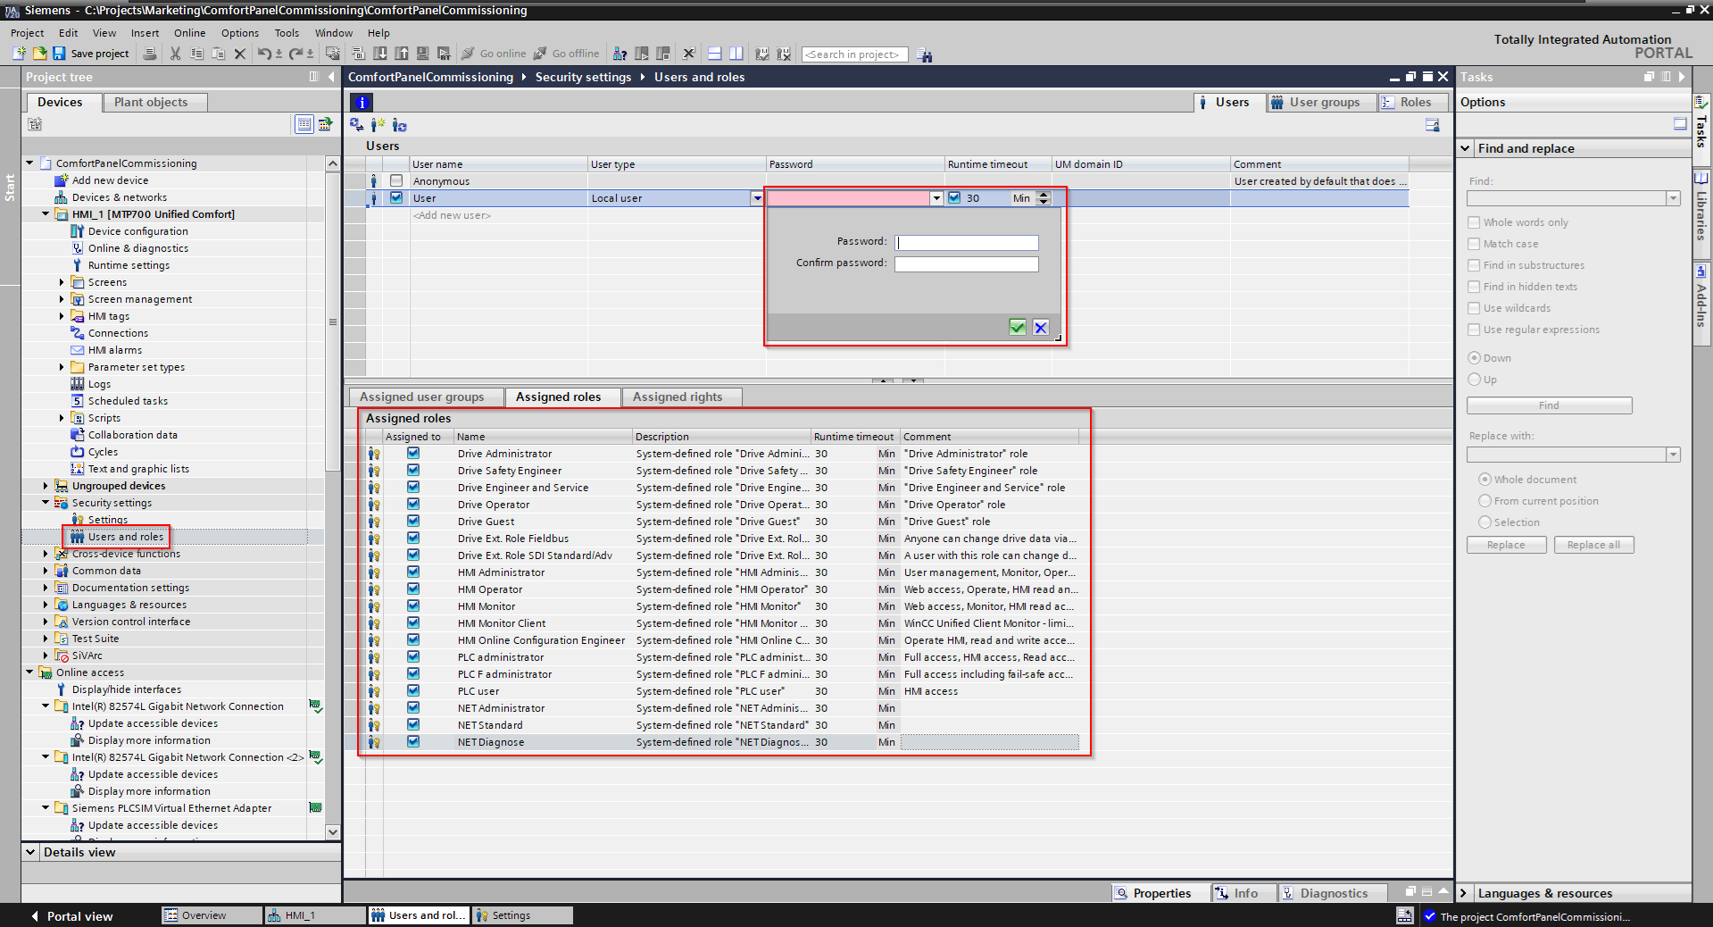Viewport: 1713px width, 927px height.
Task: Click the Delete X toolbar icon
Action: (240, 54)
